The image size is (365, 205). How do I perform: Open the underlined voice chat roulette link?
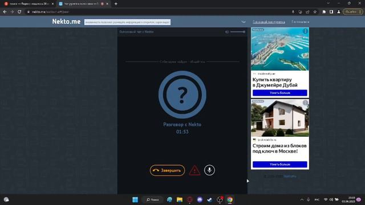[x=269, y=22]
